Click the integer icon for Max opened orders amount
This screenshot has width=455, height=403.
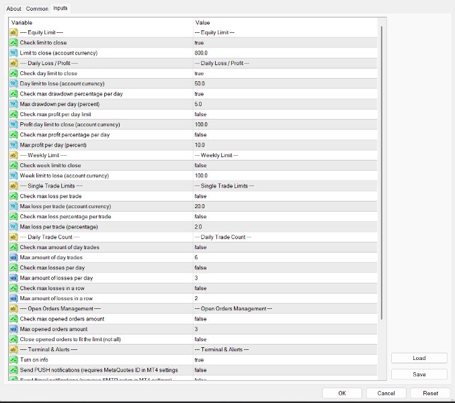pyautogui.click(x=13, y=328)
